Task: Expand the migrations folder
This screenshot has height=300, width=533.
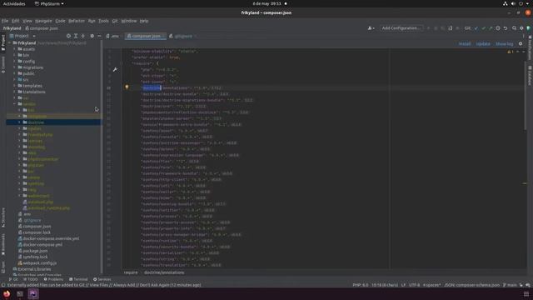Action: point(15,67)
